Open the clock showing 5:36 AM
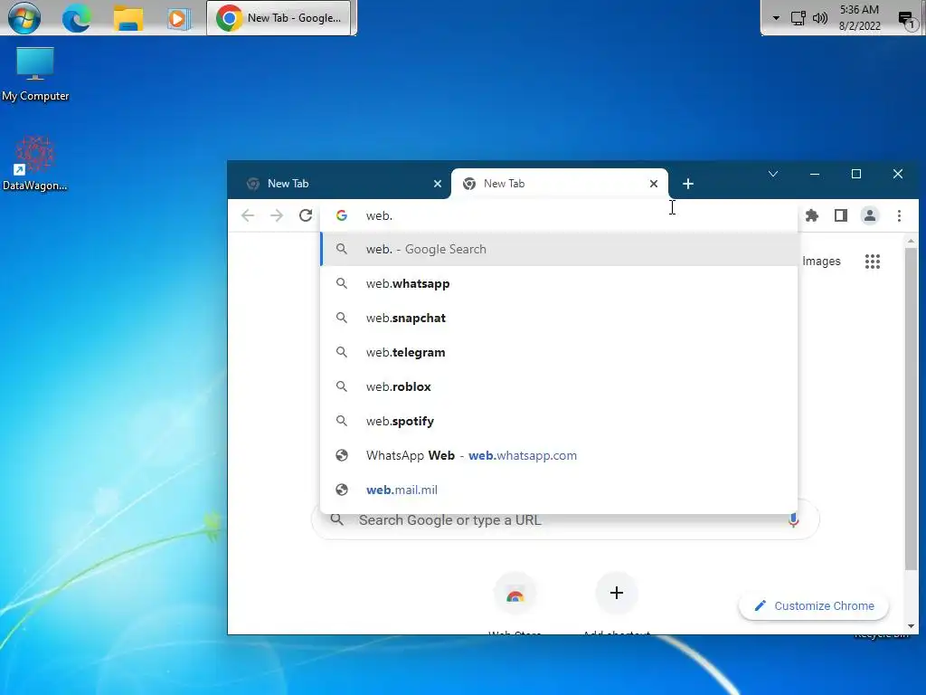 (x=859, y=18)
